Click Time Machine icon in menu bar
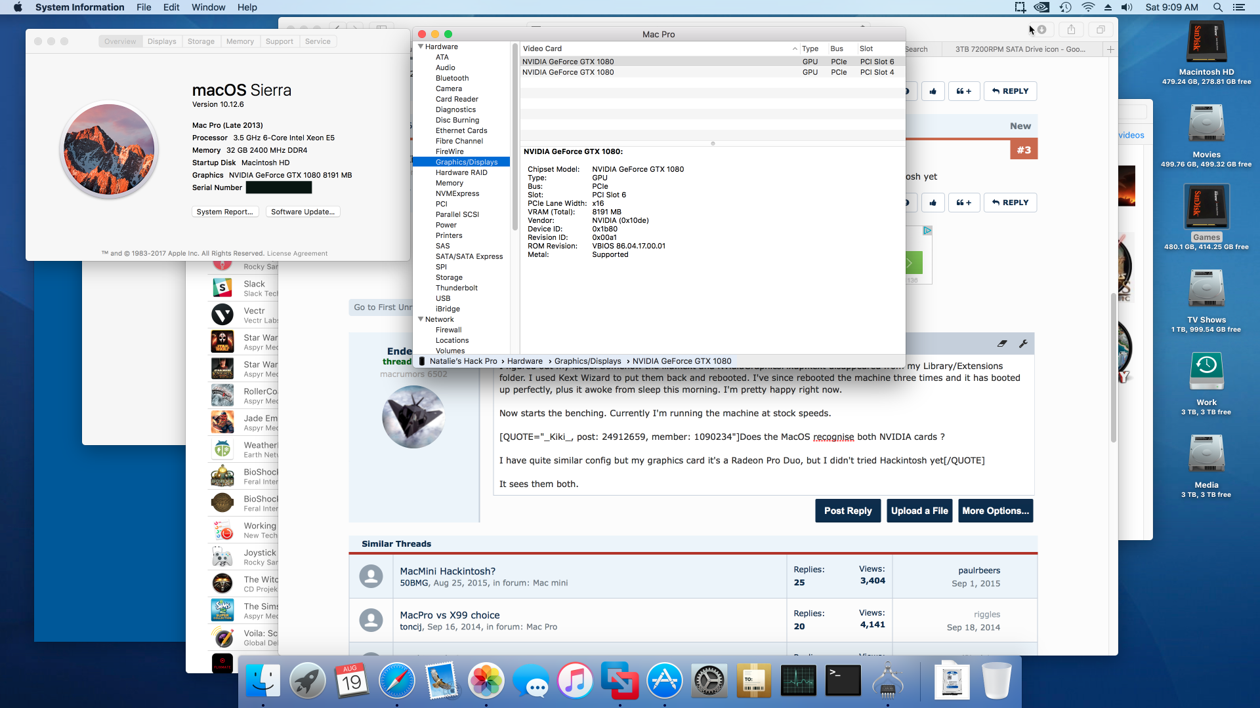 (1065, 7)
